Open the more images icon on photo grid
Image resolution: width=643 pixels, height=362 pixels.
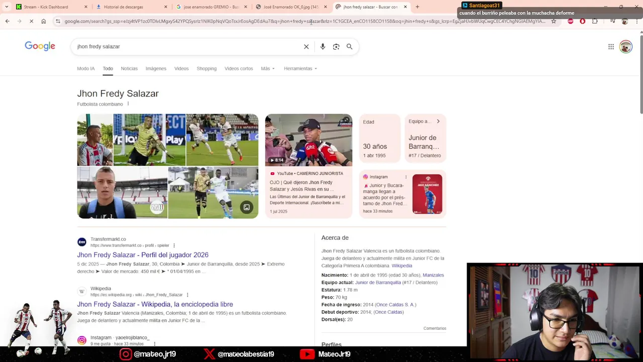(x=247, y=207)
